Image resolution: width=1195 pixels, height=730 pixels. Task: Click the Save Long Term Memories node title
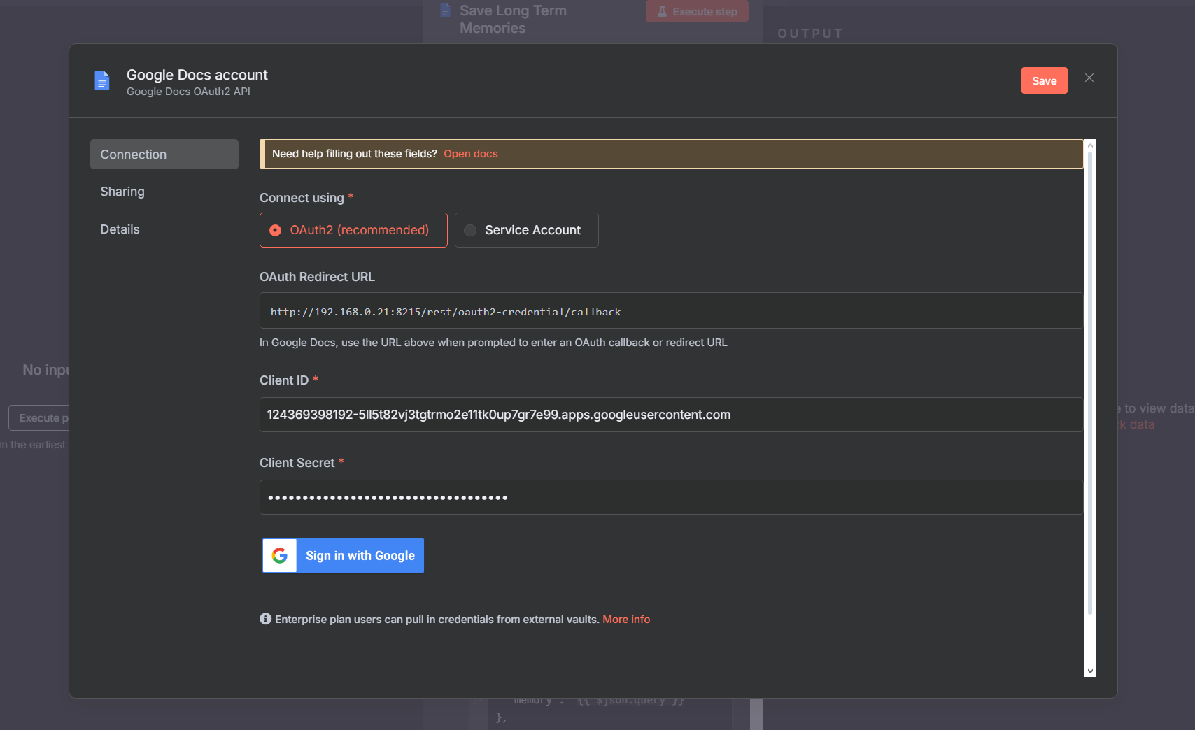tap(513, 19)
